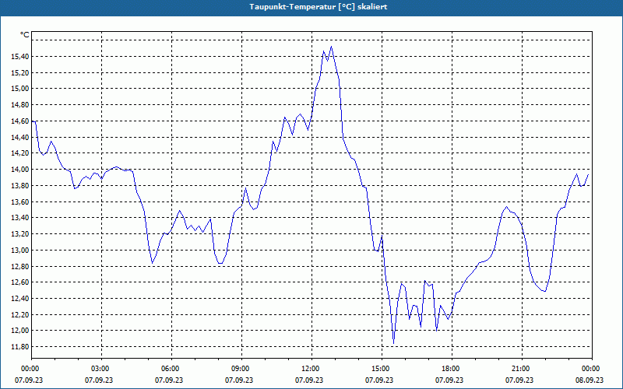Viewport: 623px width, 389px height.
Task: Select the 09:00 time label
Action: [x=240, y=369]
